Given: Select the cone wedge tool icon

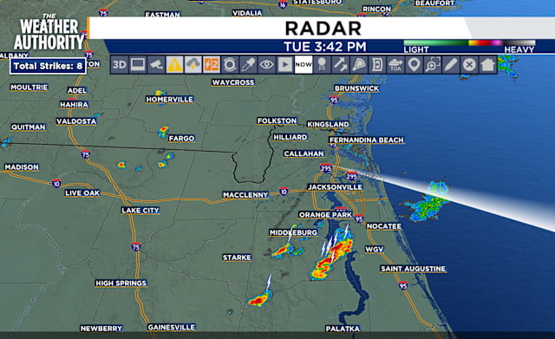Looking at the screenshot, I should (358, 65).
